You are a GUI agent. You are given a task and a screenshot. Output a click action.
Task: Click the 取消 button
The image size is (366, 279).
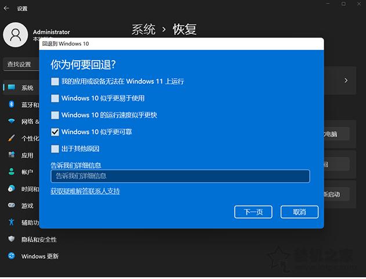click(x=299, y=212)
